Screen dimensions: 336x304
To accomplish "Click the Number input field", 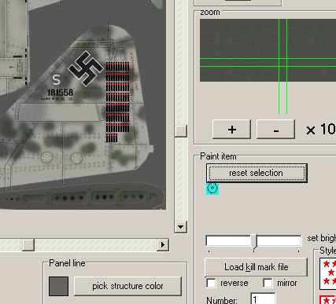I will 263,299.
